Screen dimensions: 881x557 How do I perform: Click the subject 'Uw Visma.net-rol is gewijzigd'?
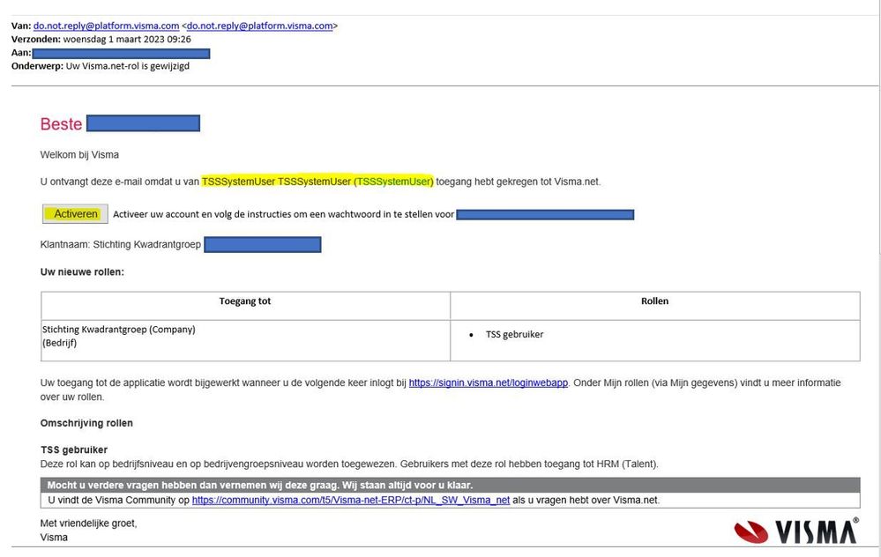128,66
